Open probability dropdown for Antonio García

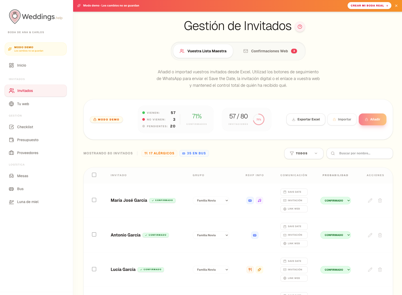coord(336,235)
